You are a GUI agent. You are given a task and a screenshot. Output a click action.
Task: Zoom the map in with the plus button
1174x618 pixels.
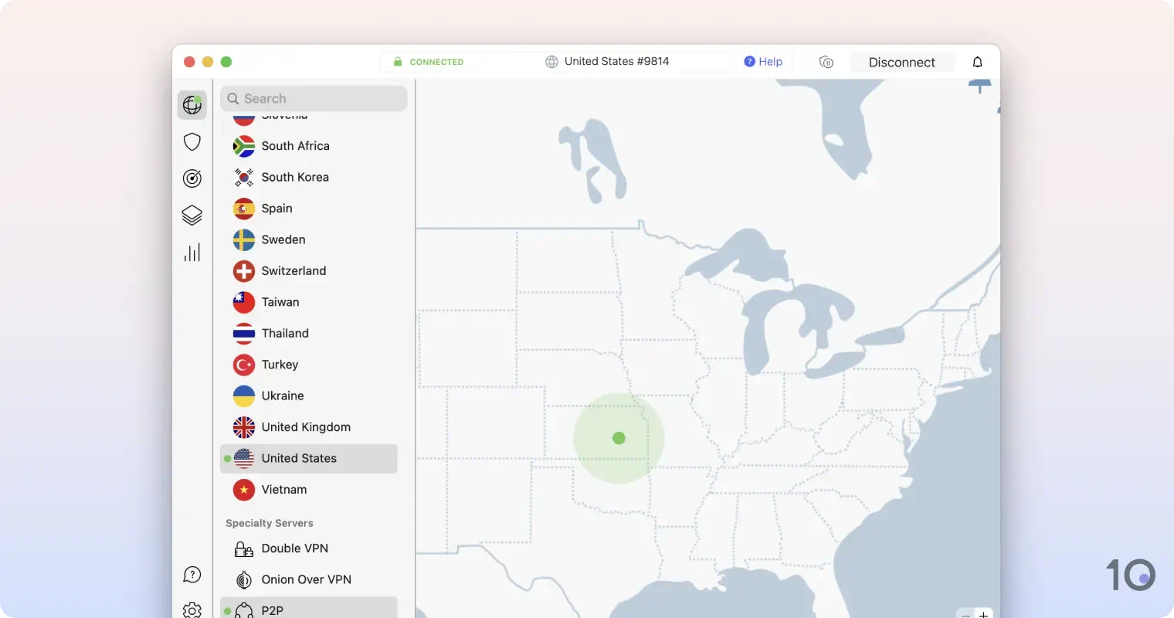tap(983, 615)
